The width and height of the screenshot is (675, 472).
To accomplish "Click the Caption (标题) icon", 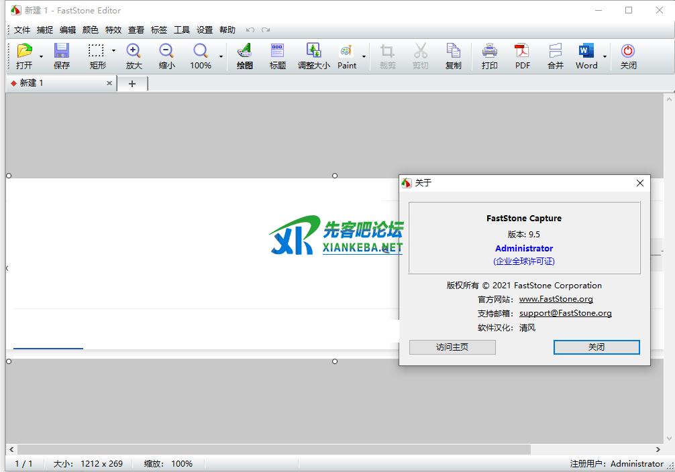I will [x=277, y=56].
